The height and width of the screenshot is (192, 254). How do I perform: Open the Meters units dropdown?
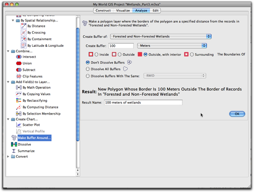[172, 45]
